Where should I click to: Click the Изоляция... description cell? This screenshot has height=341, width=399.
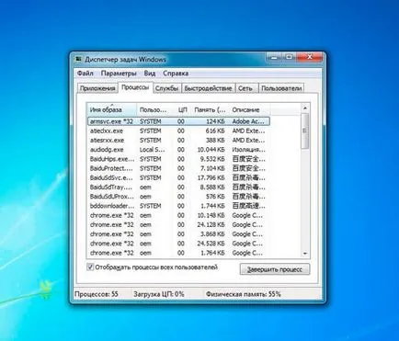pos(249,150)
